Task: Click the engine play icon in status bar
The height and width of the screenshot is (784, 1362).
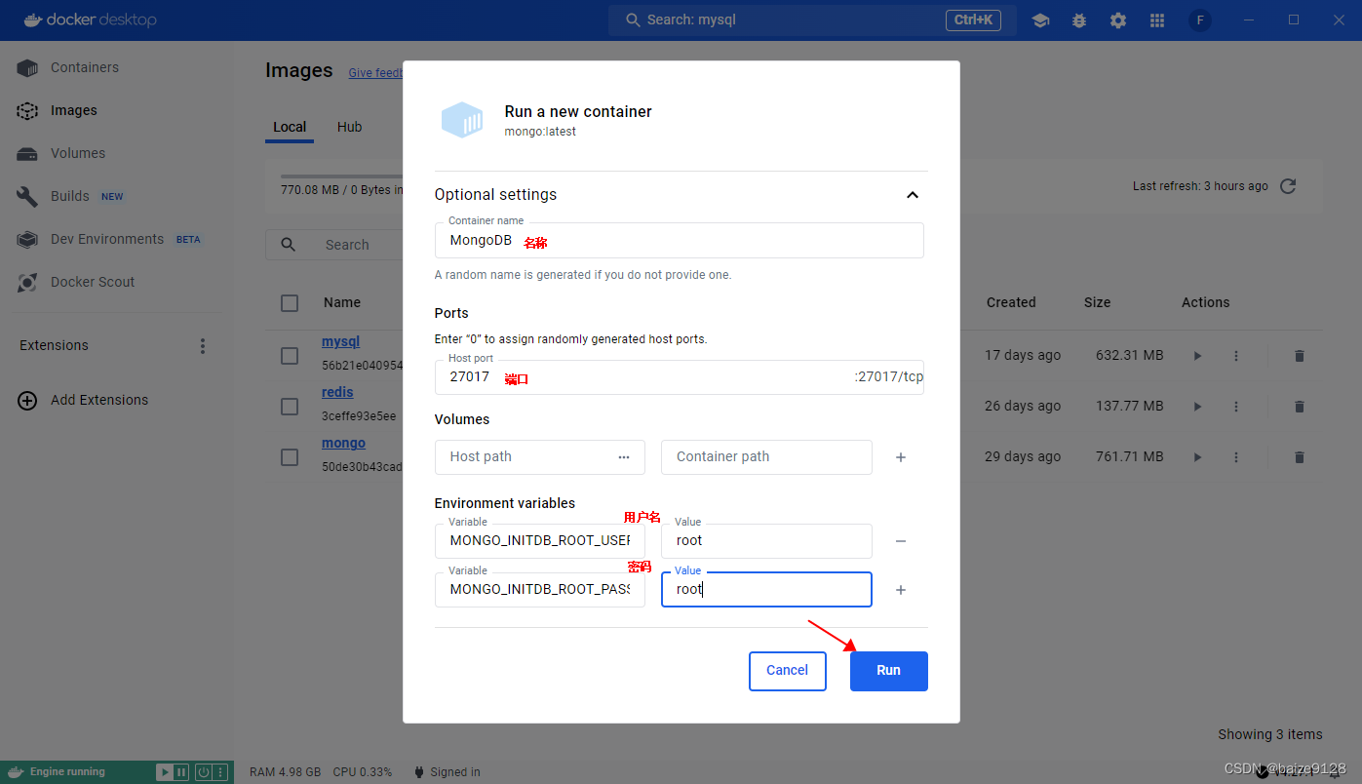Action: 165,772
